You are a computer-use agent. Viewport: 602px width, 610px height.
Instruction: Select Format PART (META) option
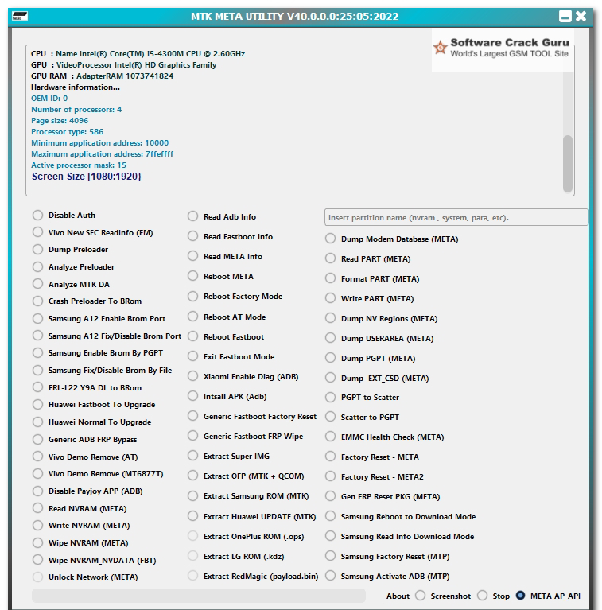(331, 278)
